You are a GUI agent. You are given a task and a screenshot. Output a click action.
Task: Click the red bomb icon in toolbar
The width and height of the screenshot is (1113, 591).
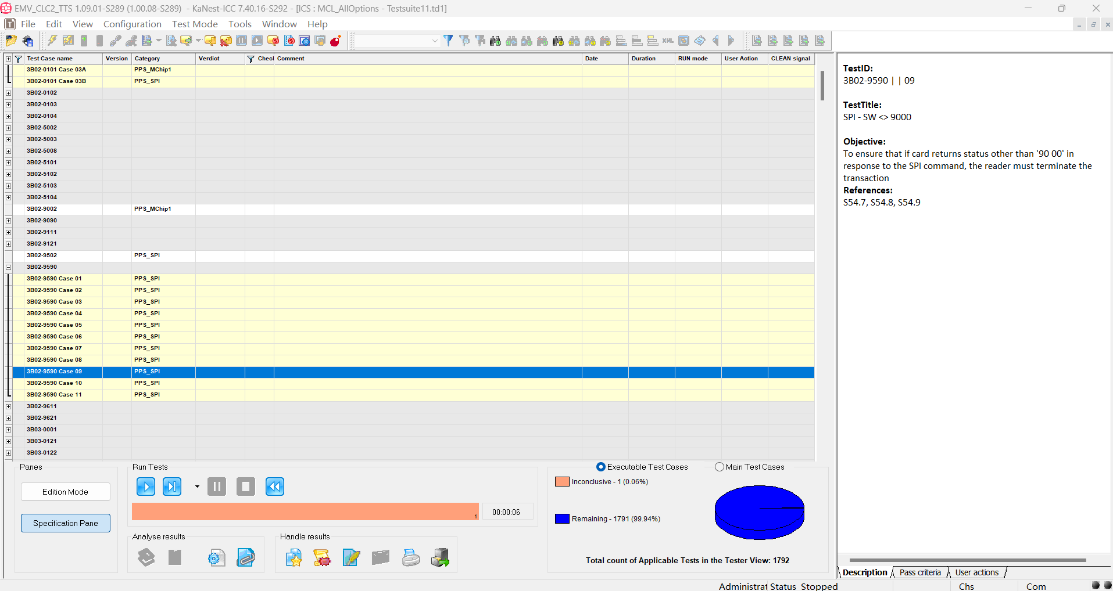pyautogui.click(x=335, y=41)
